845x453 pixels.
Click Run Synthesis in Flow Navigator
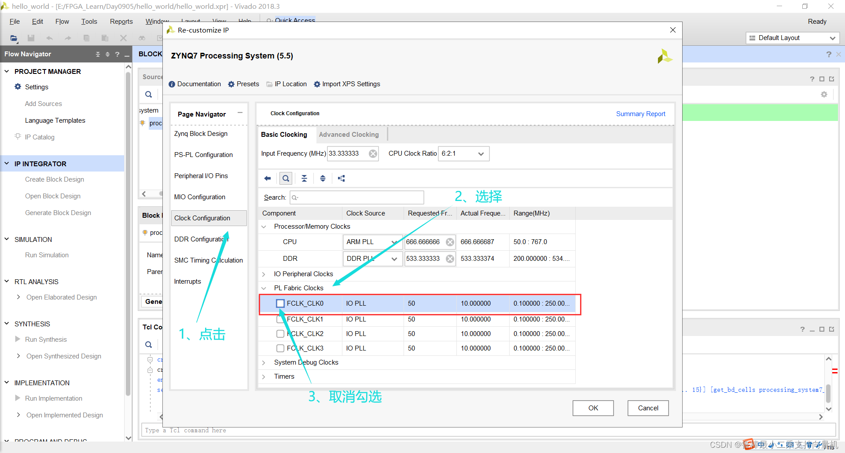click(46, 340)
